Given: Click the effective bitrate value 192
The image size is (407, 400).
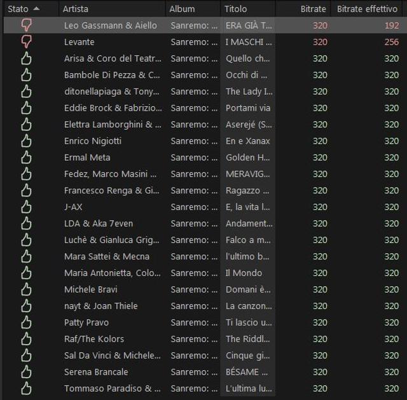Looking at the screenshot, I should click(x=392, y=25).
